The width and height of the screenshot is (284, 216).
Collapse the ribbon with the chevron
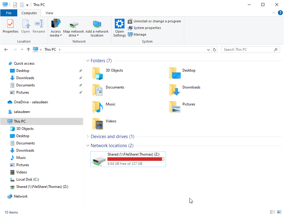[x=273, y=13]
